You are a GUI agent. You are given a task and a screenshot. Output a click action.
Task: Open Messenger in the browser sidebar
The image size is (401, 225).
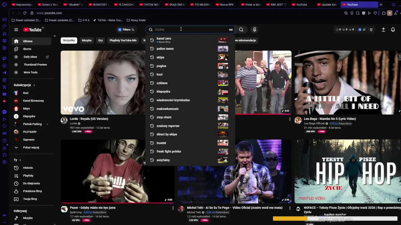point(4,66)
